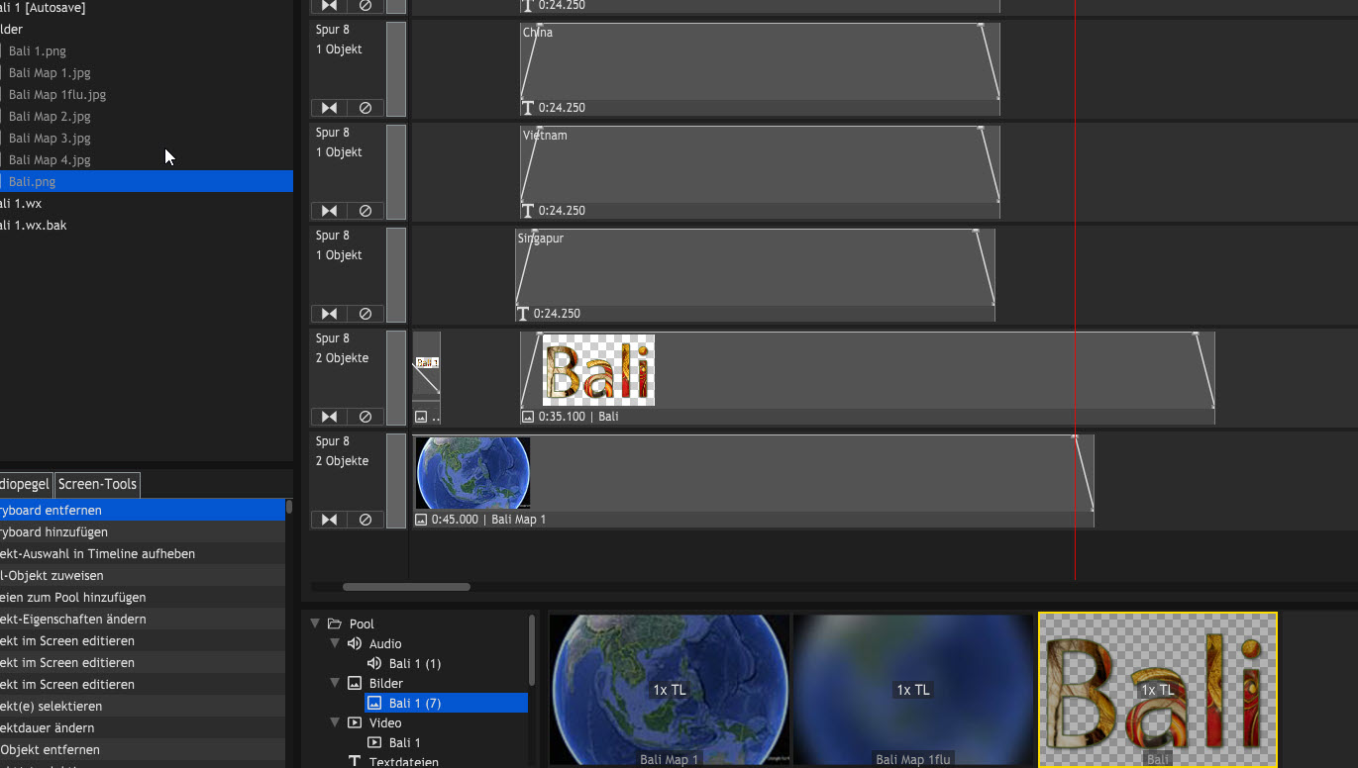
Task: Click the bowtie icon on the Vietnam track
Action: click(329, 211)
